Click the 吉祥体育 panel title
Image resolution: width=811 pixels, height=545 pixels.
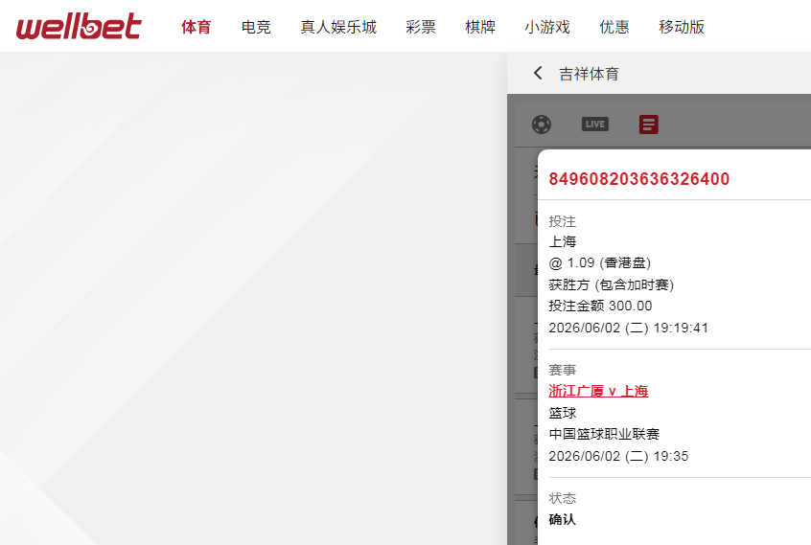(x=589, y=74)
